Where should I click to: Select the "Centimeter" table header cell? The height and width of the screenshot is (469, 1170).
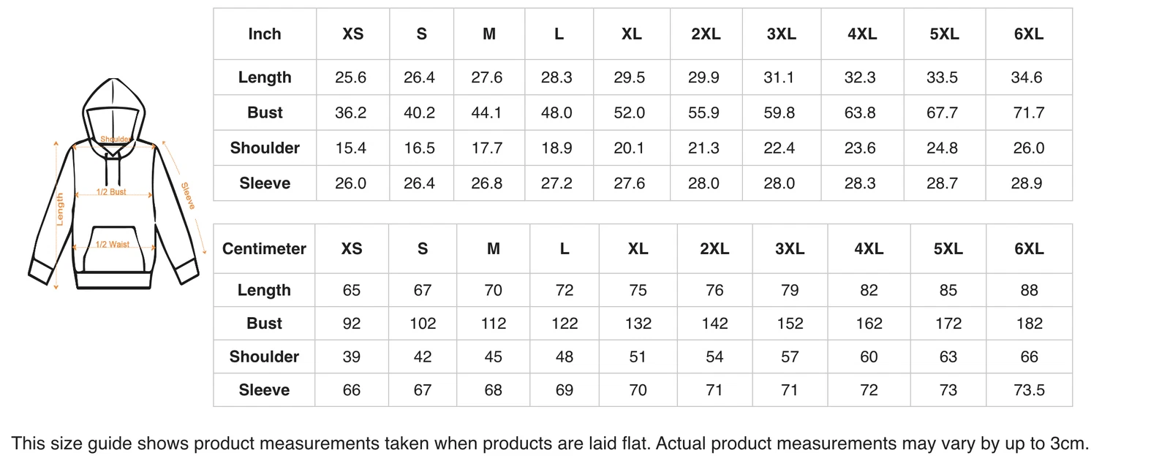click(x=264, y=249)
